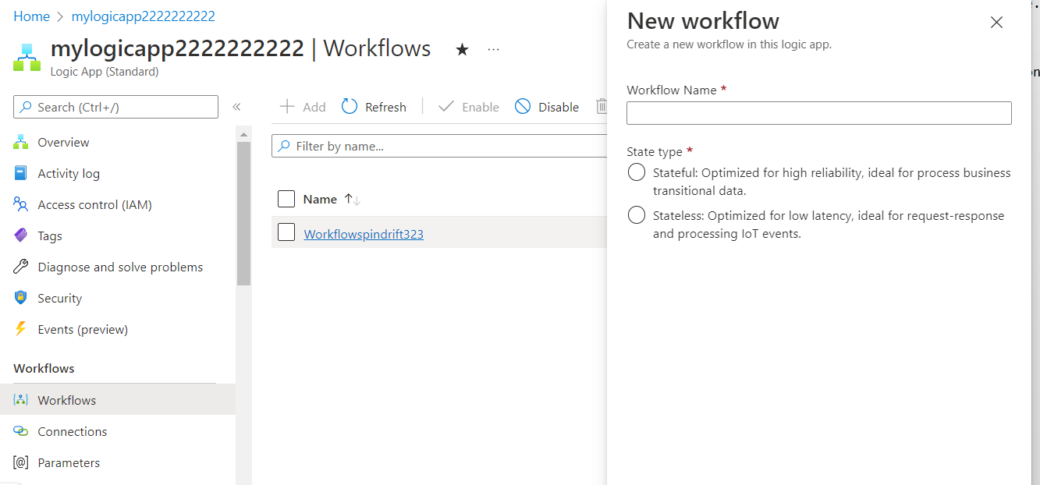Open Activity log menu item
Image resolution: width=1040 pixels, height=485 pixels.
118,173
